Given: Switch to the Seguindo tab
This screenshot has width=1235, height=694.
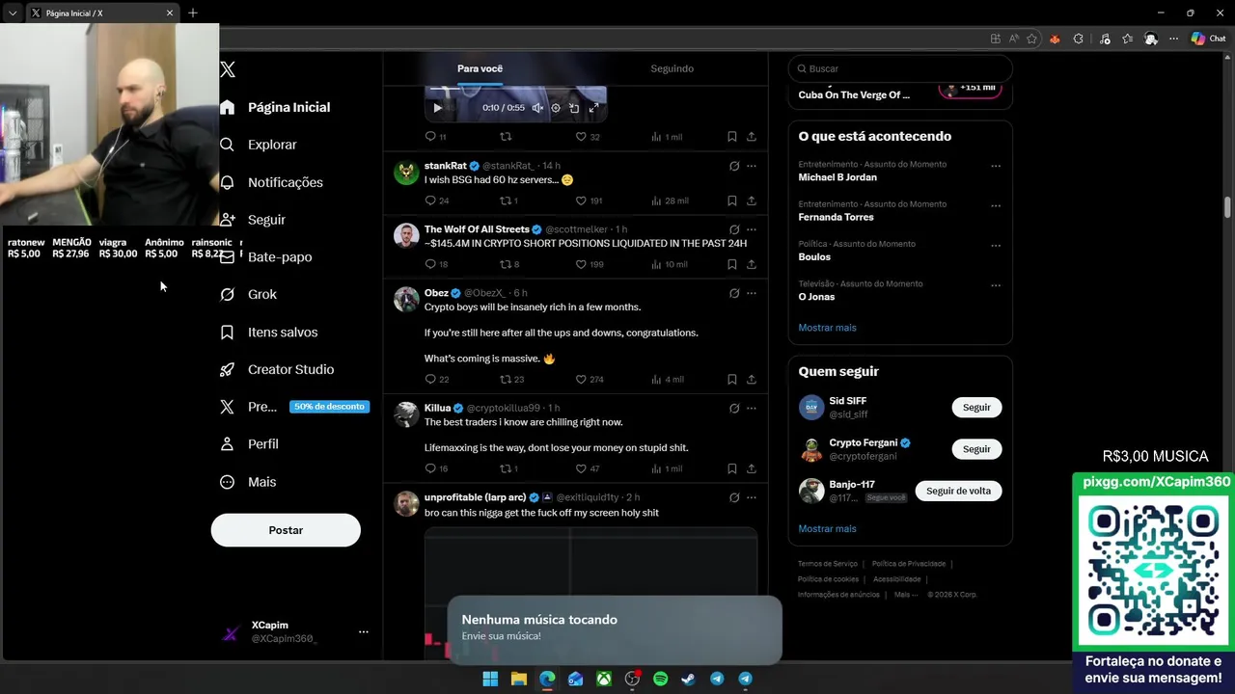Looking at the screenshot, I should [x=672, y=68].
